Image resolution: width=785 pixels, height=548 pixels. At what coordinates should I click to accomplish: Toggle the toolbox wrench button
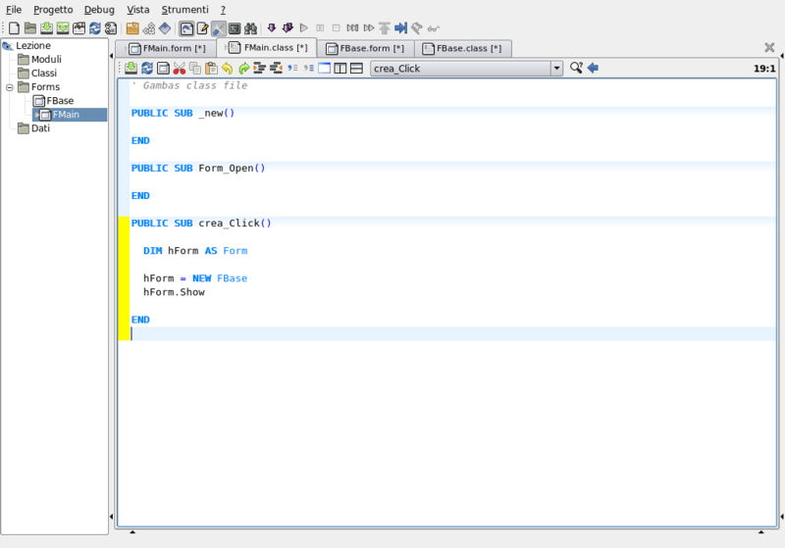point(218,28)
